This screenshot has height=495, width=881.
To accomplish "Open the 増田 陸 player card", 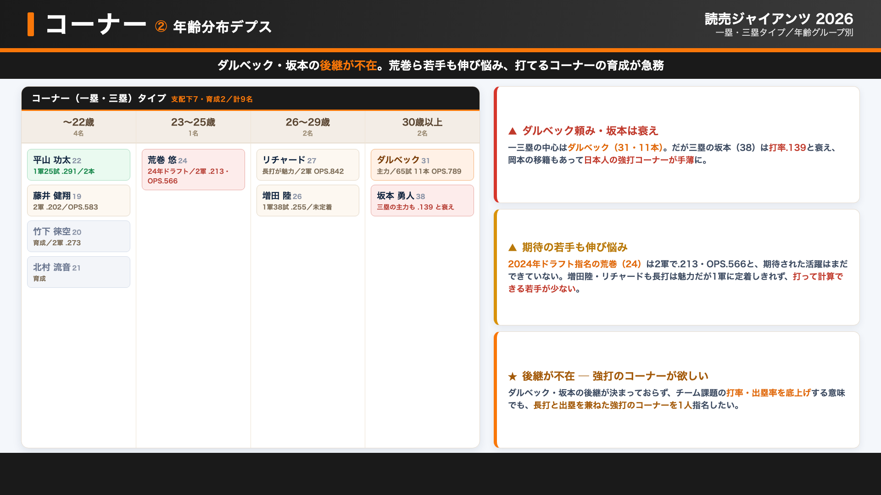I will pyautogui.click(x=308, y=200).
